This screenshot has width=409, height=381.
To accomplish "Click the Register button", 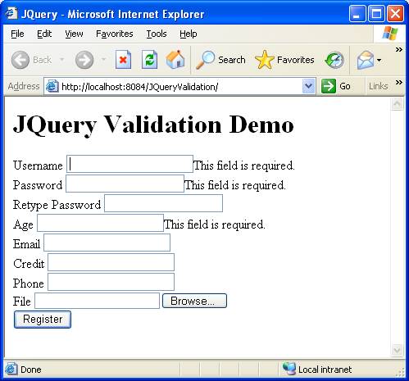I will (x=43, y=320).
